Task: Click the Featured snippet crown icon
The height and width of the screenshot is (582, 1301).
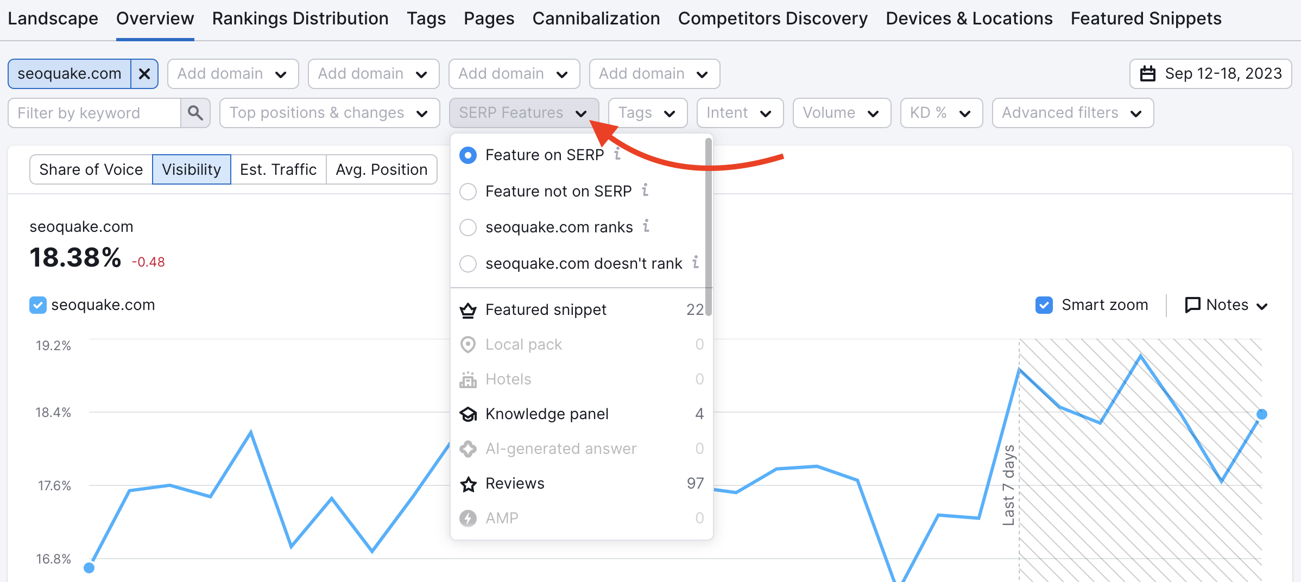Action: pos(468,310)
